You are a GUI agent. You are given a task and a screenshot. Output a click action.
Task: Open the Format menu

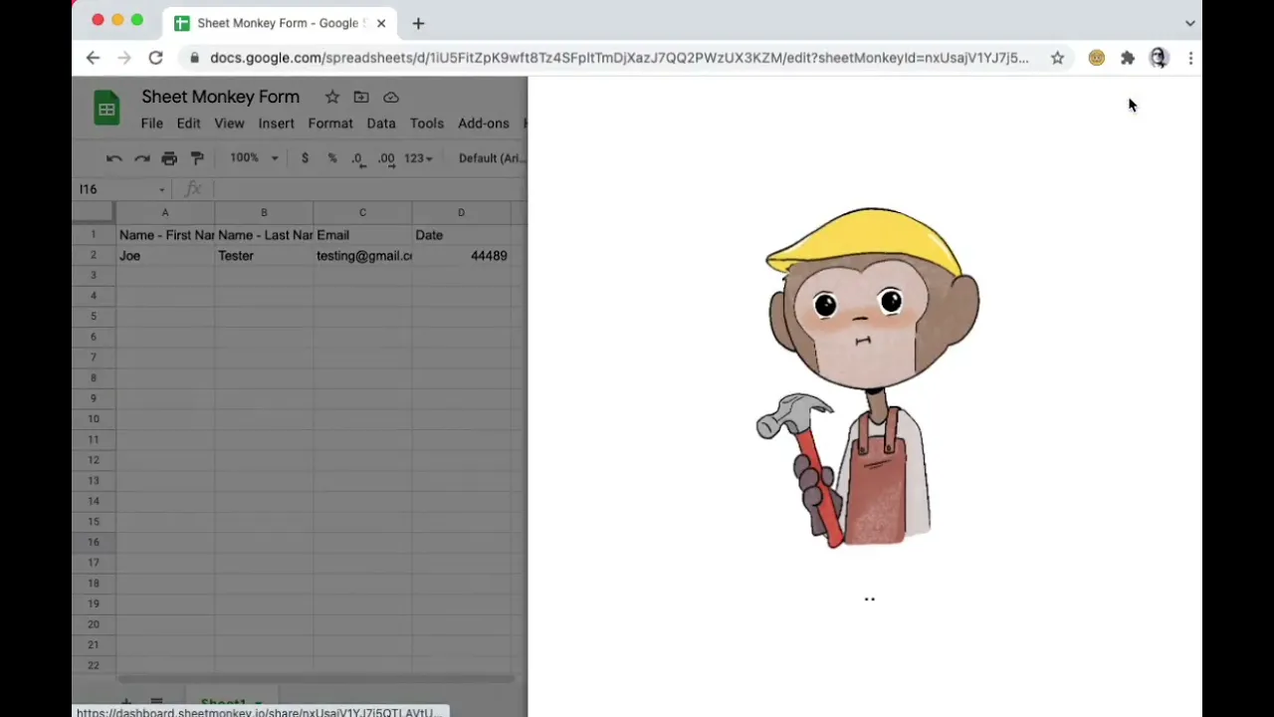click(x=330, y=123)
